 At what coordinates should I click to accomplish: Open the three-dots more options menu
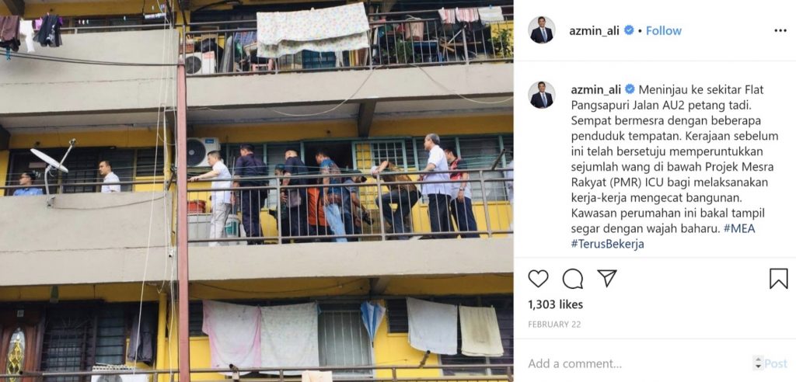[780, 31]
